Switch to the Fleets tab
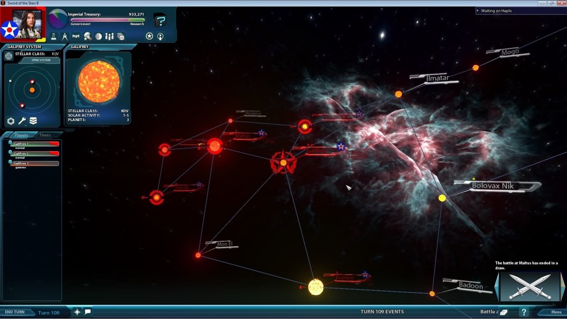The width and height of the screenshot is (567, 319). [45, 135]
